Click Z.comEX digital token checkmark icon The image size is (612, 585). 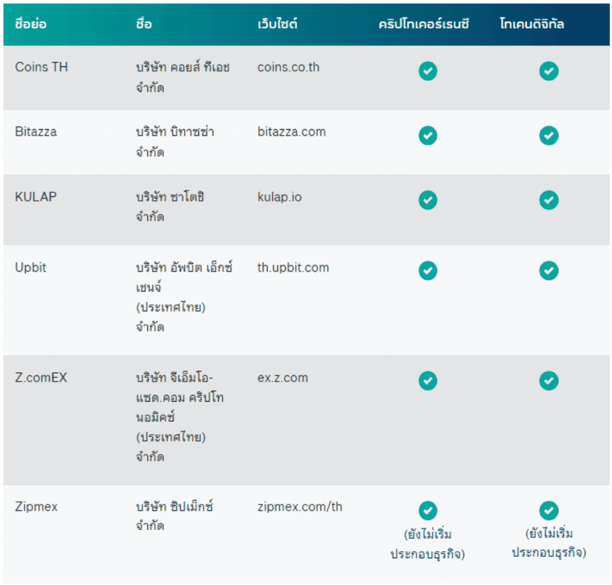[549, 381]
